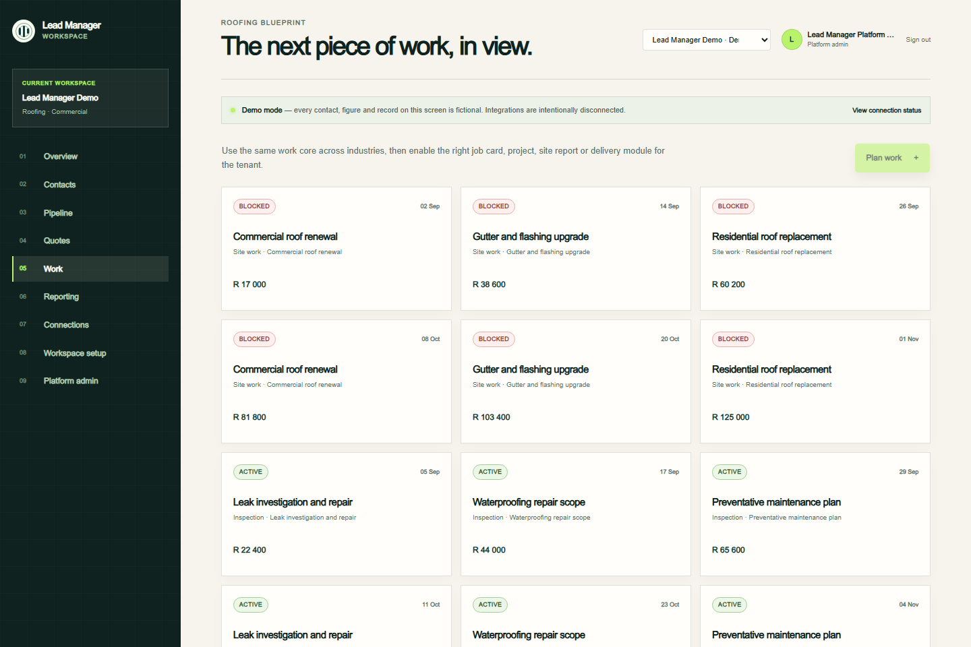Image resolution: width=971 pixels, height=647 pixels.
Task: Open the Waterproofing repair scope card dated 17 Sep
Action: click(576, 514)
